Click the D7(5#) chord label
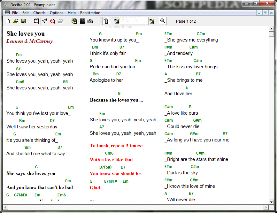 click(x=105, y=167)
